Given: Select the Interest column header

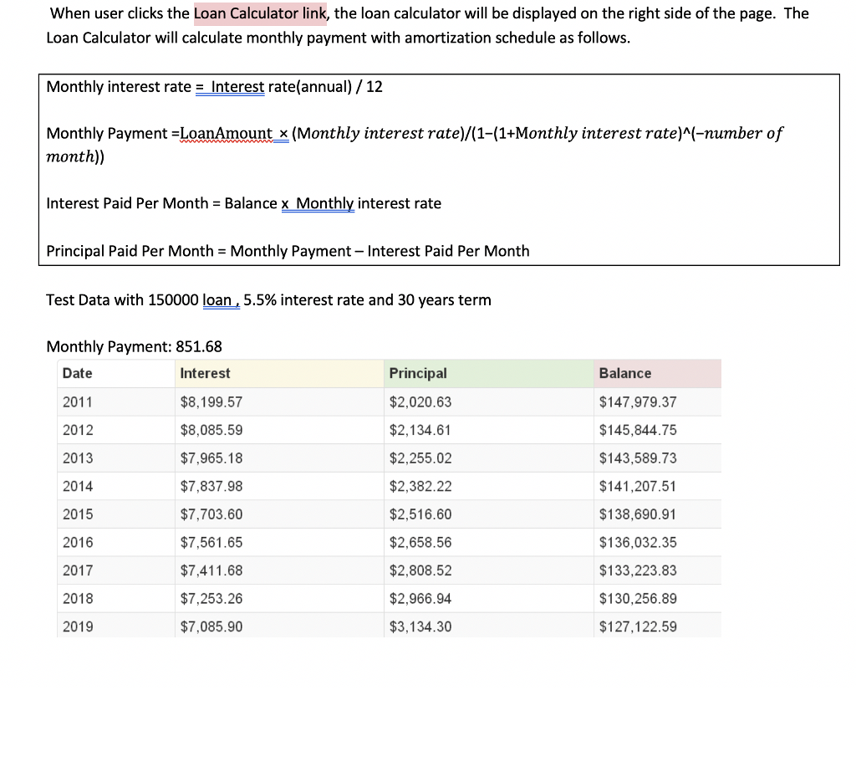Looking at the screenshot, I should click(279, 374).
